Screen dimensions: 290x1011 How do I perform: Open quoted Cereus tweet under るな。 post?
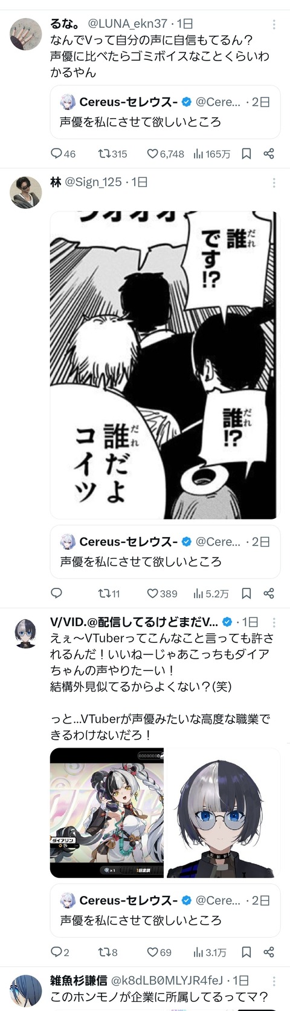(165, 112)
